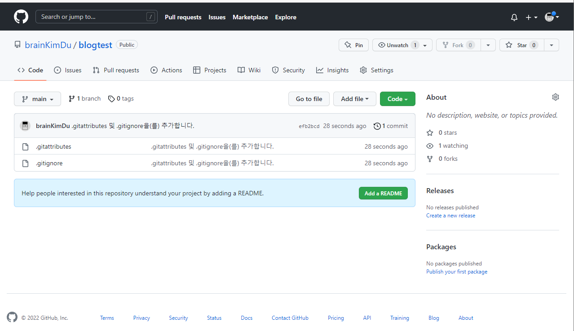Open the Terms footer link
The image size is (574, 331).
pyautogui.click(x=107, y=318)
